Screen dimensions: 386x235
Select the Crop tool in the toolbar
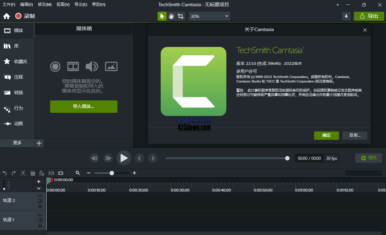(180, 16)
